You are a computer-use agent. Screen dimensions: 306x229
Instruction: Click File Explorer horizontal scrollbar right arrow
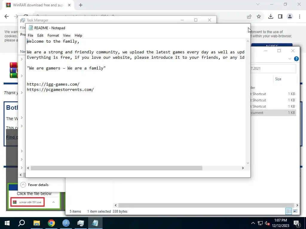pyautogui.click(x=297, y=205)
